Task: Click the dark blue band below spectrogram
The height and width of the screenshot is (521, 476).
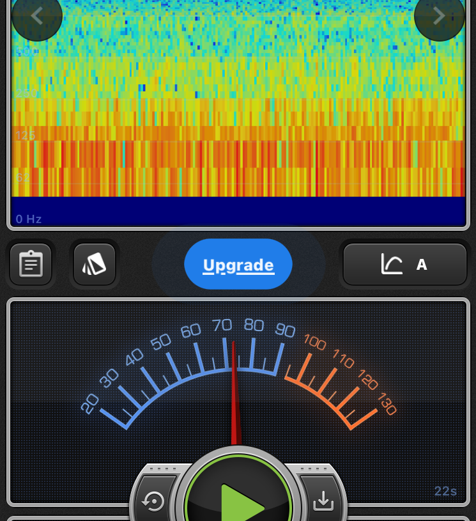Action: tap(238, 211)
